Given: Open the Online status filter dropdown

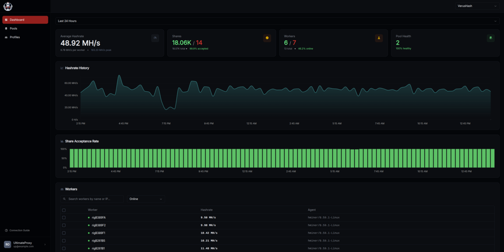Looking at the screenshot, I should (145, 199).
